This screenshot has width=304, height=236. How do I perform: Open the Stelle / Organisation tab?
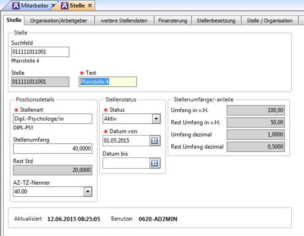269,20
